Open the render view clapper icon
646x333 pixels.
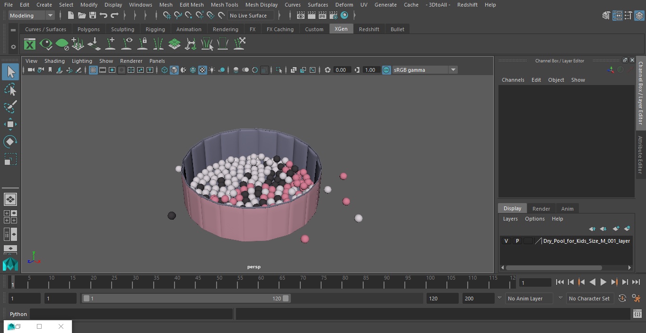(x=301, y=16)
